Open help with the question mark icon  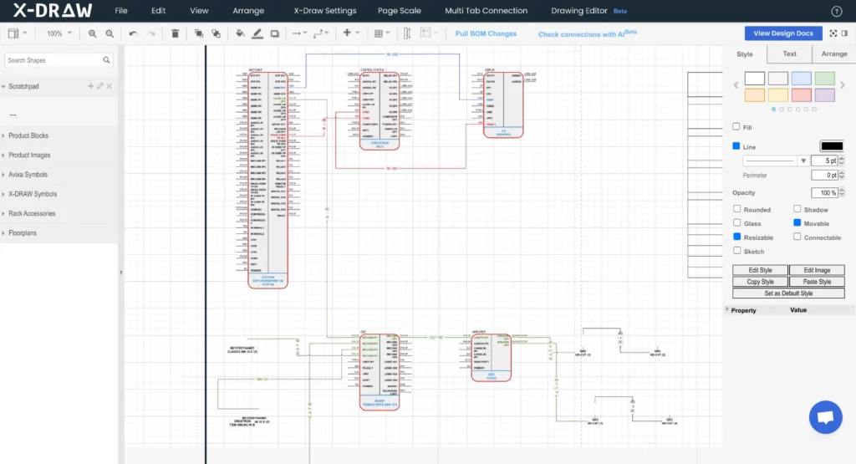[x=836, y=11]
